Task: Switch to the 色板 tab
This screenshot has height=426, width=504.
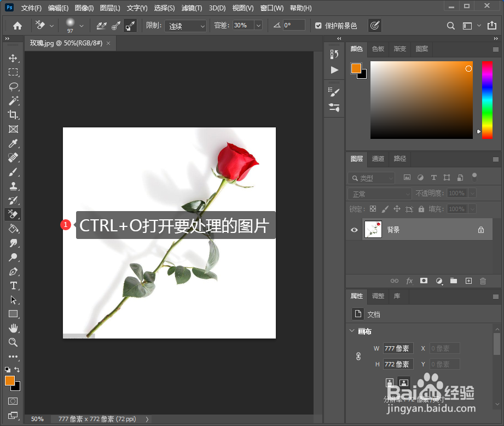Action: pos(378,49)
